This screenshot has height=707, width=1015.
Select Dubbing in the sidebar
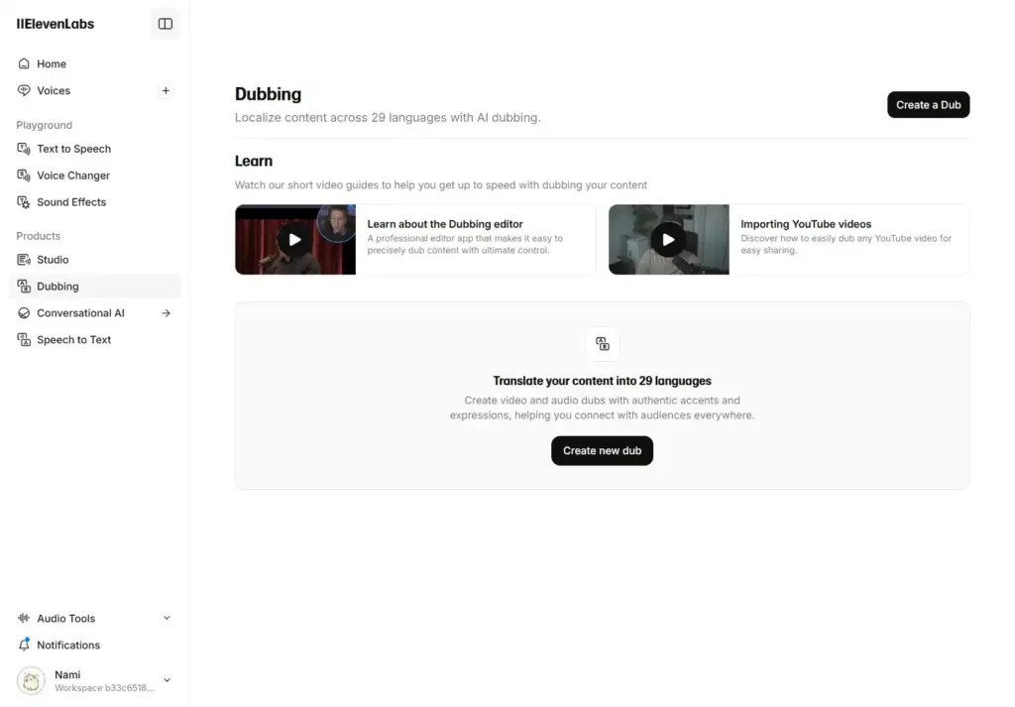click(94, 287)
